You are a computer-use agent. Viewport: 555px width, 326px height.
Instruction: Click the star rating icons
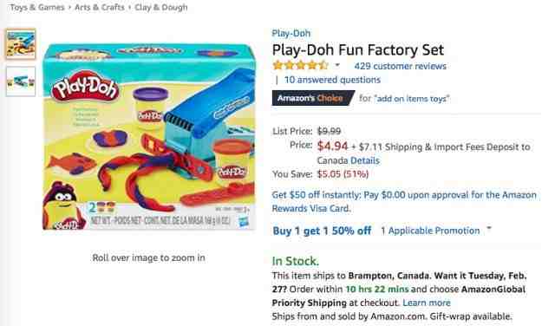pos(300,66)
